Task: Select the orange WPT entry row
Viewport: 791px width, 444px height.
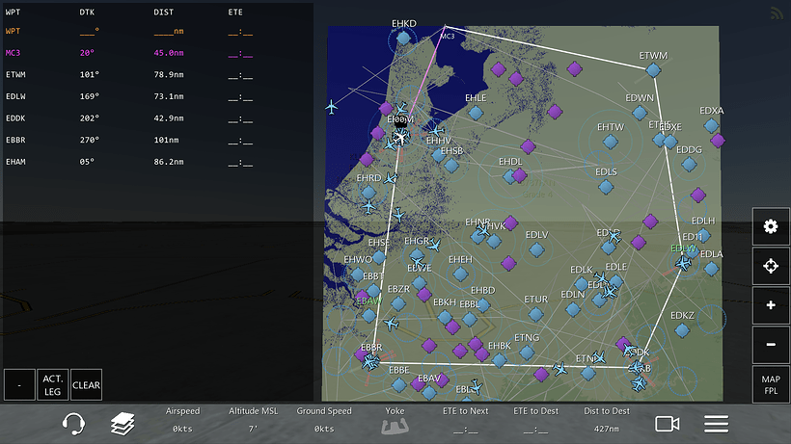Action: tap(157, 31)
